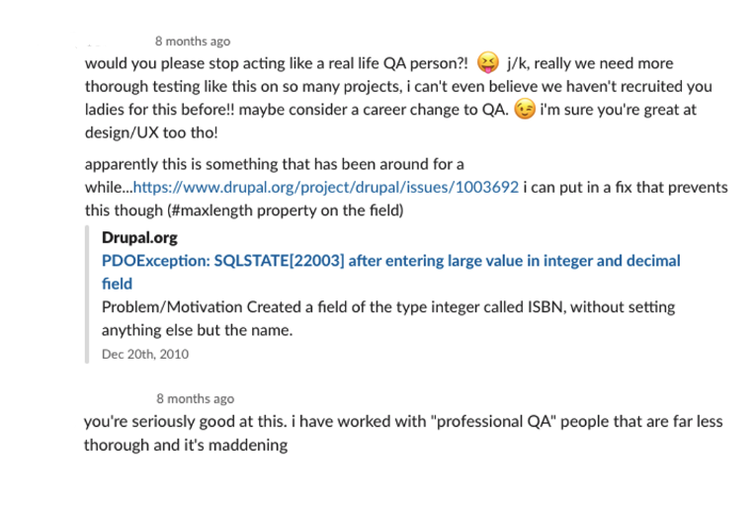Click the gray quote bar beside link preview

(x=89, y=295)
